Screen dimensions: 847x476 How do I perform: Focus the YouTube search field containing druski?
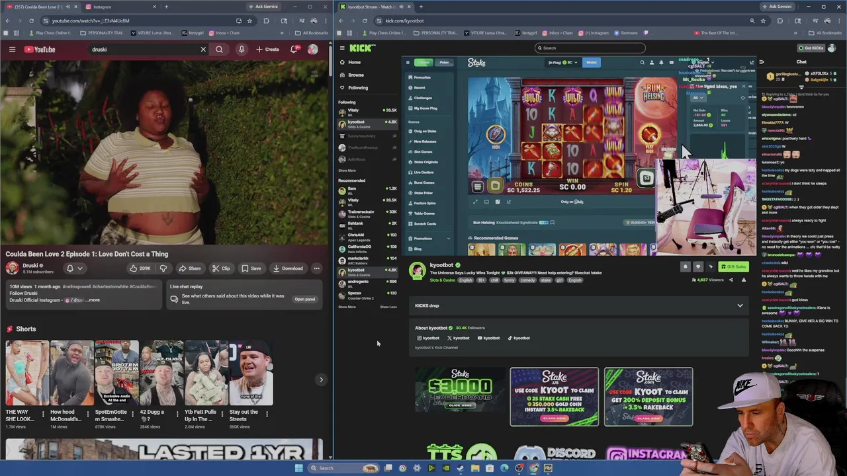(144, 50)
